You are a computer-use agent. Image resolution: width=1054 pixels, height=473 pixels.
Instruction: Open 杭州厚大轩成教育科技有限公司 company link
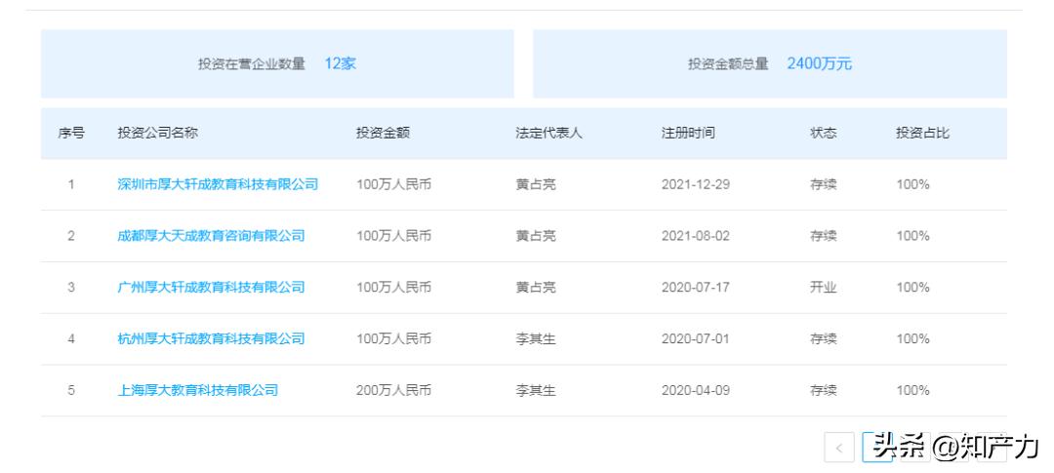coord(211,338)
